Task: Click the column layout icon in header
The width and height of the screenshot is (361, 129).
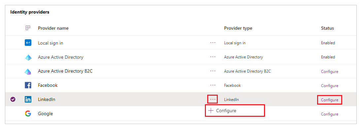Action: [28, 28]
